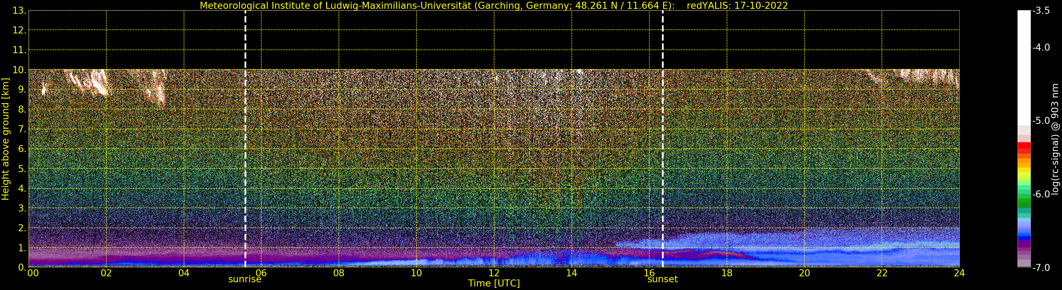1062x290 pixels.
Task: Click the '13.' height tick label
Action: [x=19, y=11]
